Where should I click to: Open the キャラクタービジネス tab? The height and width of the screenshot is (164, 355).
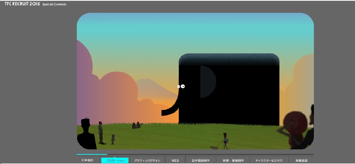pos(269,160)
